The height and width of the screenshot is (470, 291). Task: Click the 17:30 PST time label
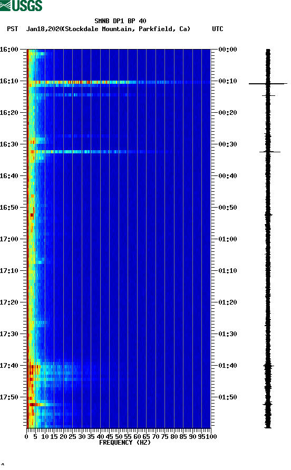(9, 334)
